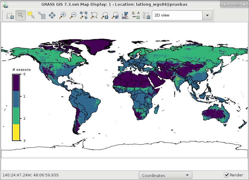Open various zoom options menu
The image size is (249, 180).
(x=115, y=16)
